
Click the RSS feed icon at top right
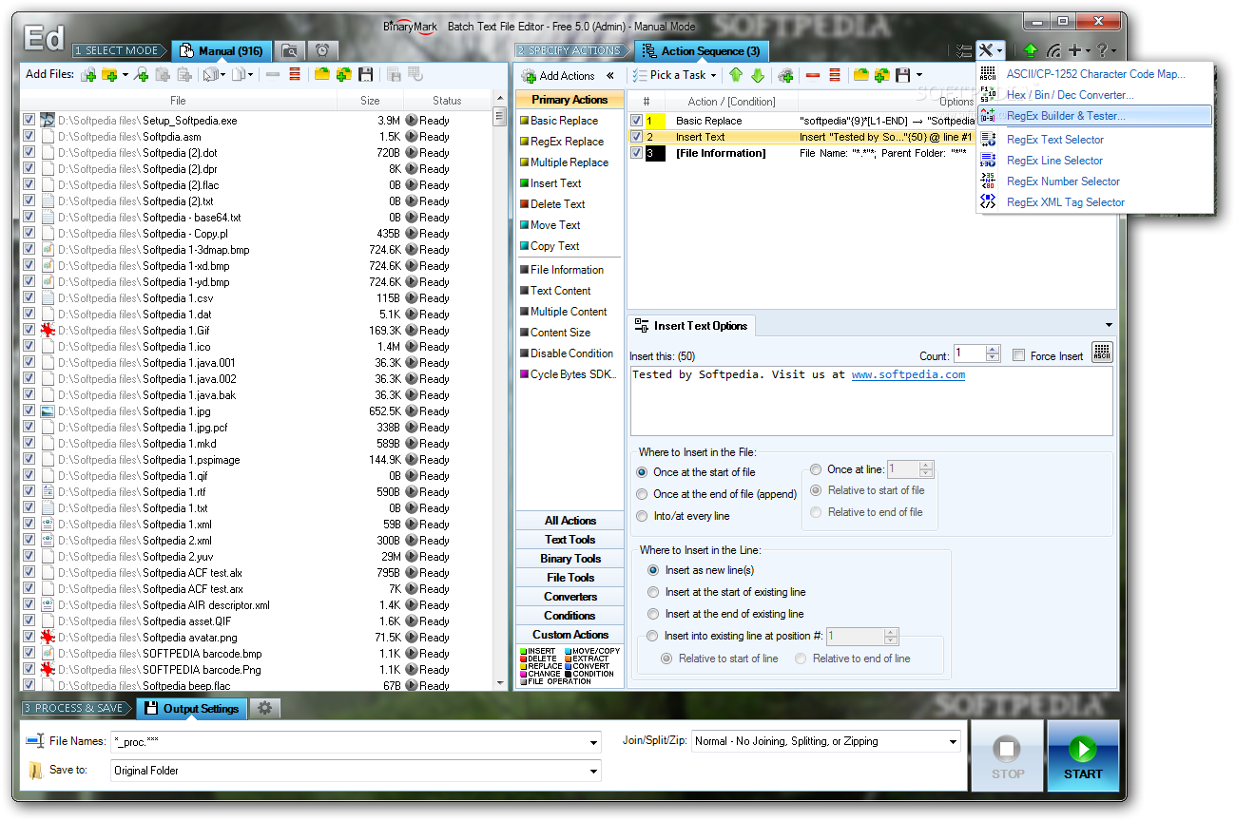click(1053, 50)
